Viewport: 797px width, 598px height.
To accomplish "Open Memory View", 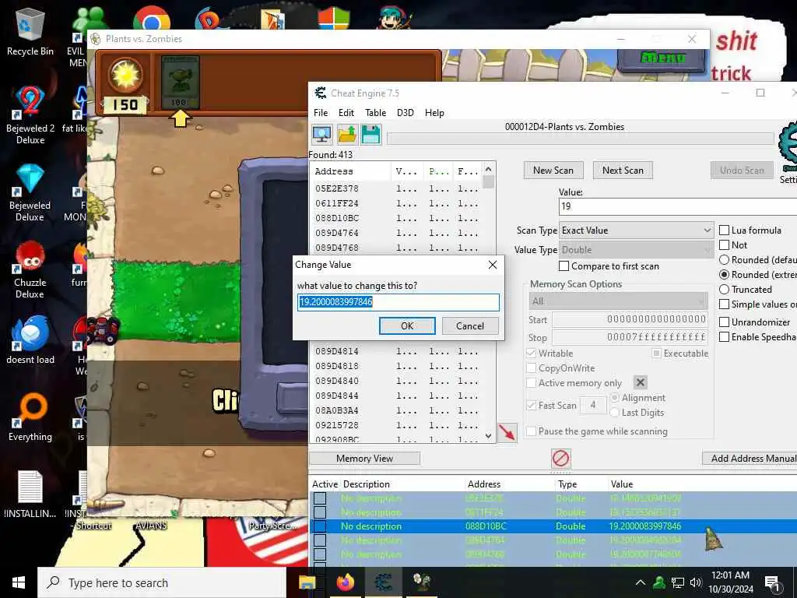I will (364, 458).
